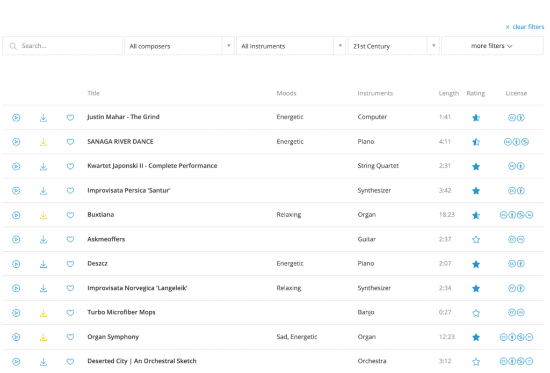Viewport: 550px width, 373px height.
Task: Sort by Length column header
Action: [x=448, y=93]
